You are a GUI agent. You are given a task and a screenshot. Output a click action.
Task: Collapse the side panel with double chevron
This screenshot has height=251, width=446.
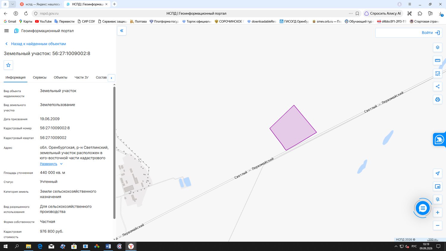(122, 31)
